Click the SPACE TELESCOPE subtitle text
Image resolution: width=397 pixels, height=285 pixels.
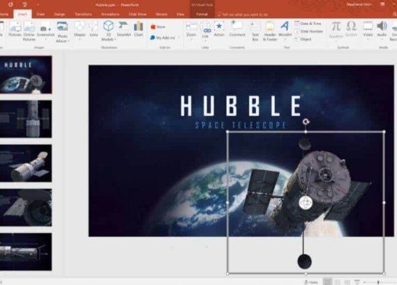pyautogui.click(x=241, y=125)
